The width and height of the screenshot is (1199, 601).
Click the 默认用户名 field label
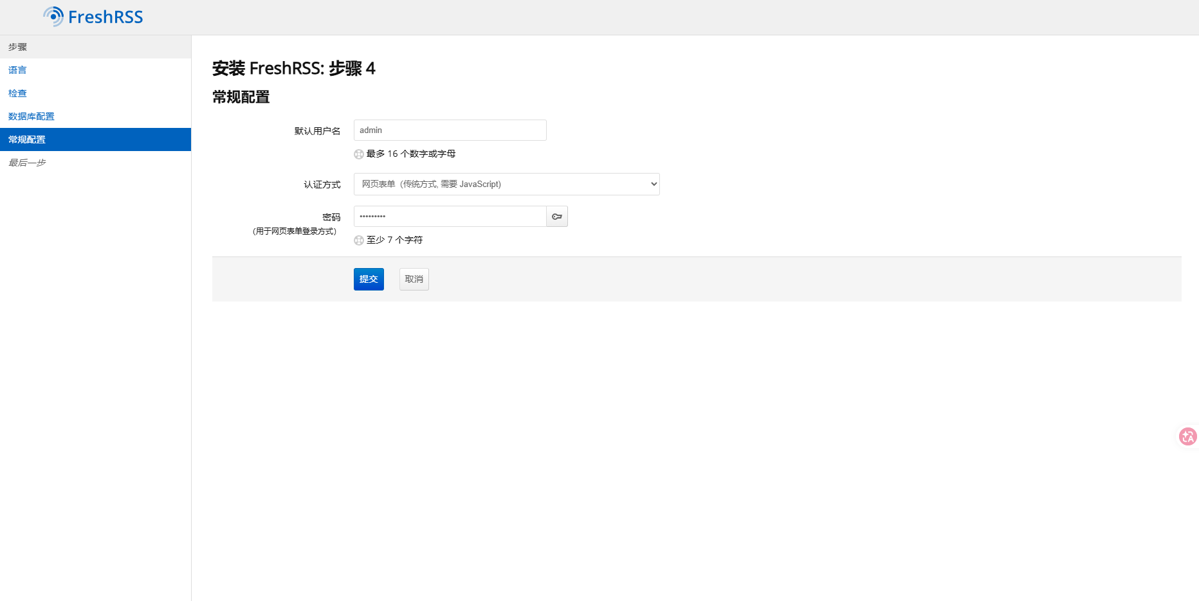317,131
